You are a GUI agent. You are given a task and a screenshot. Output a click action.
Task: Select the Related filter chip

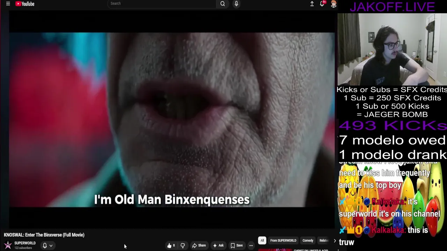coord(324,241)
